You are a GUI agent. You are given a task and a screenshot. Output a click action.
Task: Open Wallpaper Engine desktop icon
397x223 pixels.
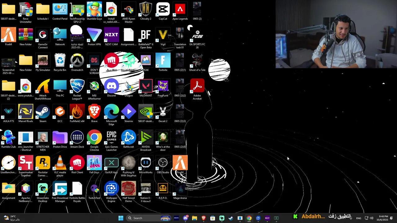[111, 192]
